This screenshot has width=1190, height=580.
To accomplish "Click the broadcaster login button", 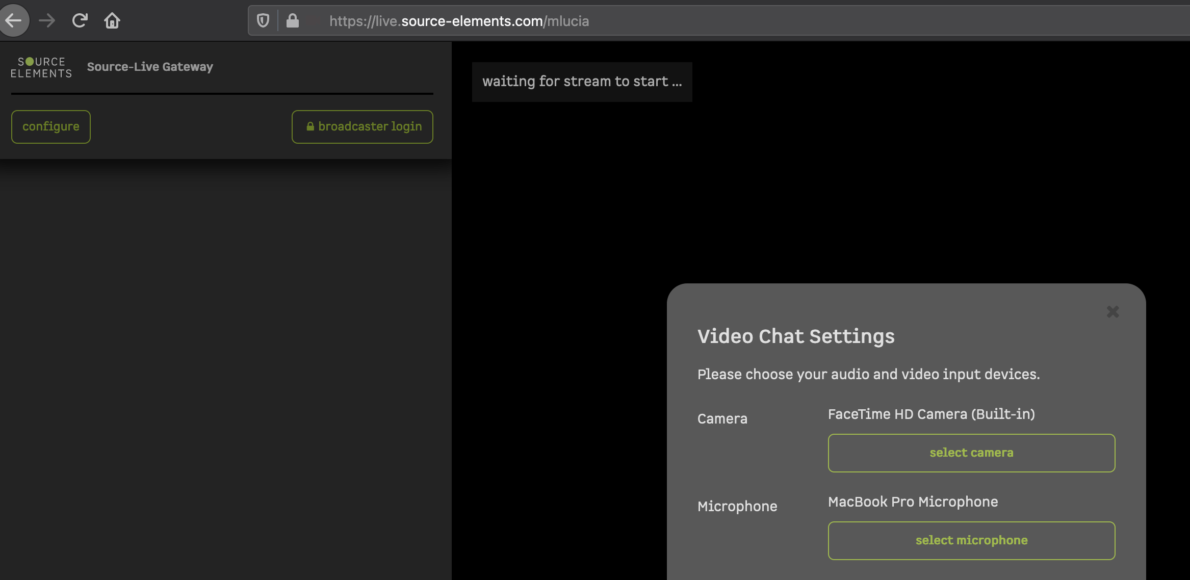I will pos(363,127).
